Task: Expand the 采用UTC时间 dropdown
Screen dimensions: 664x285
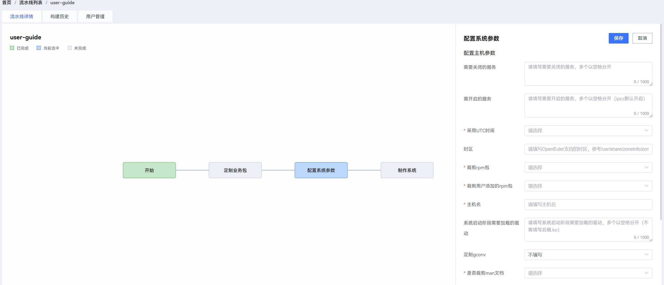Action: (x=588, y=131)
